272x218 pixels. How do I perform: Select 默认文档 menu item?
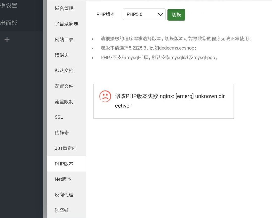click(x=64, y=71)
